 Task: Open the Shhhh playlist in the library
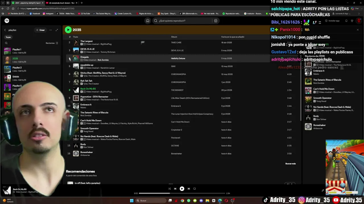(x=32, y=78)
